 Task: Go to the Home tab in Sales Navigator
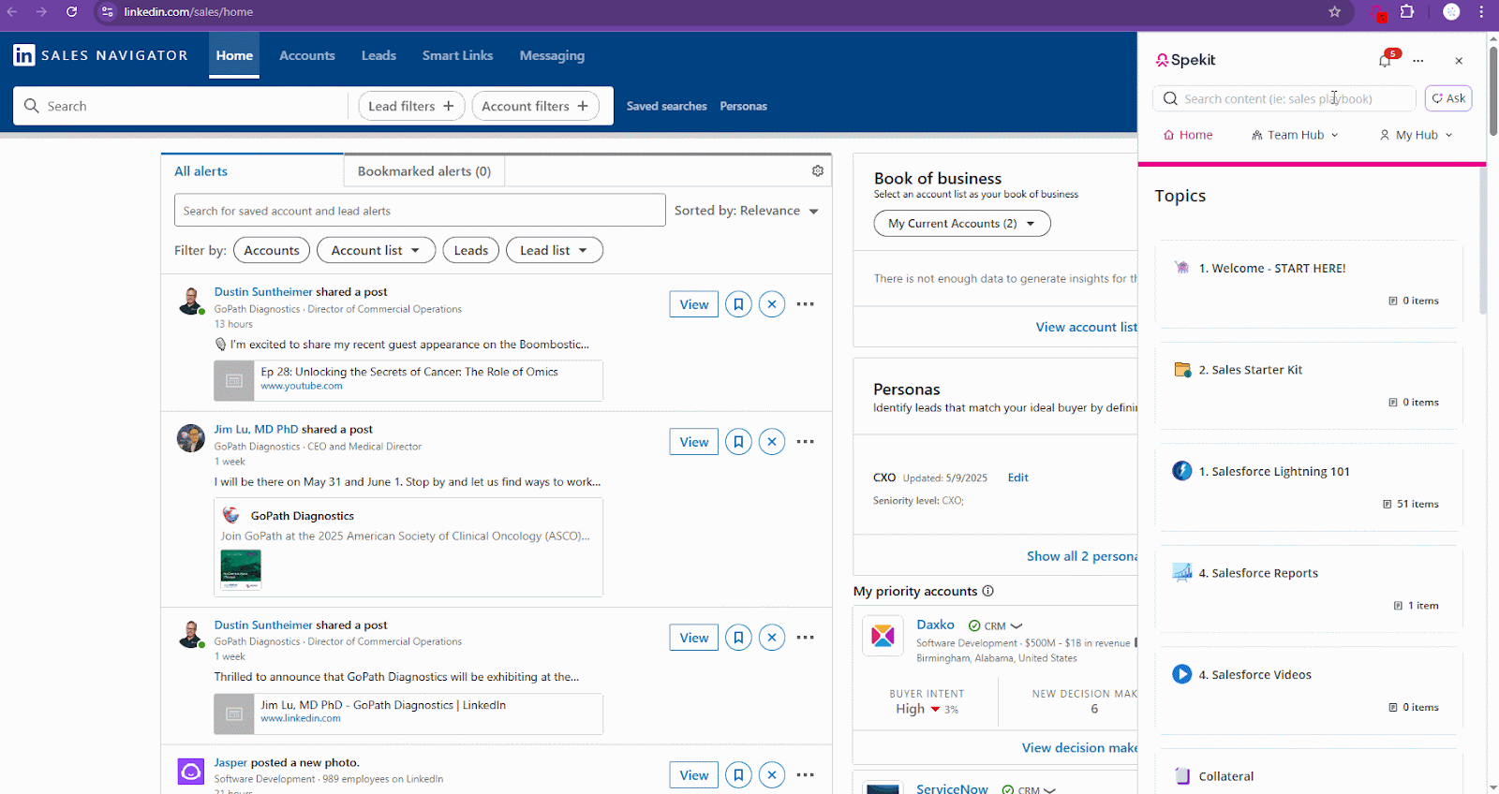click(x=234, y=55)
